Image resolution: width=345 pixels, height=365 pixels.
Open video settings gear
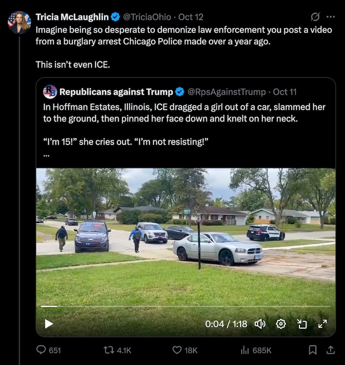[281, 324]
